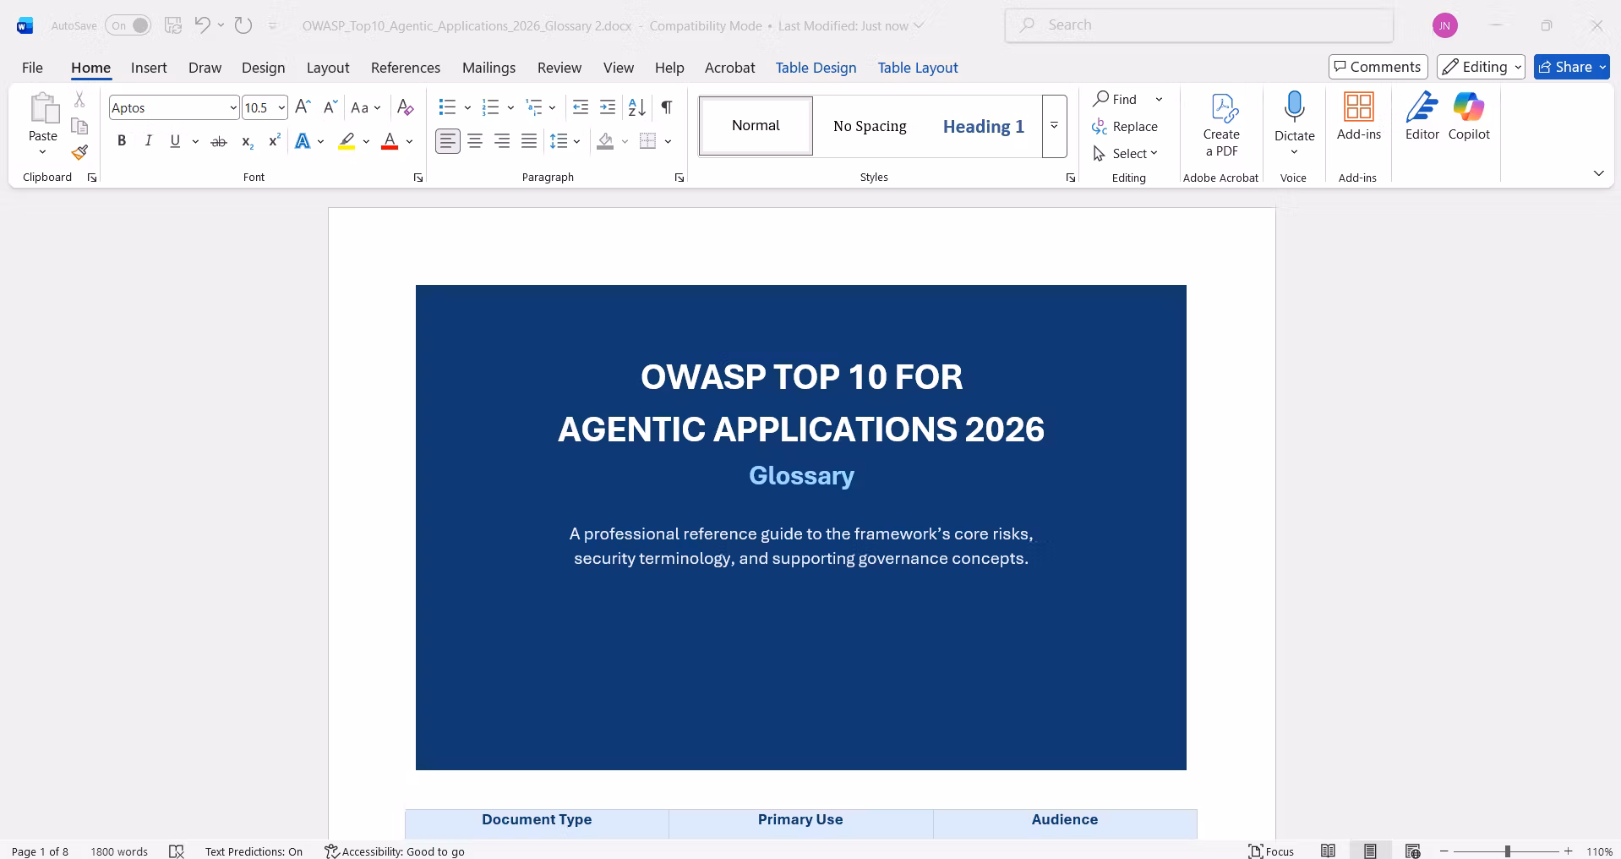Viewport: 1621px width, 859px height.
Task: Open the Change Case dropdown
Action: click(x=366, y=107)
